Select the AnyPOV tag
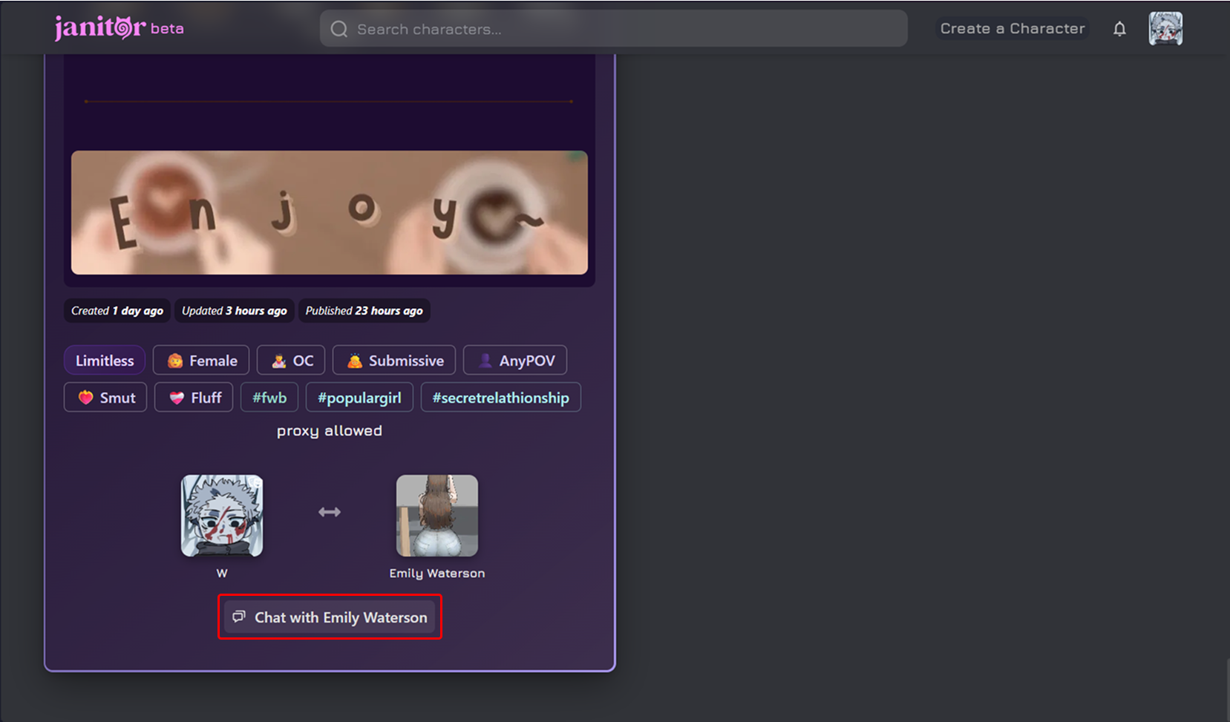 click(515, 361)
